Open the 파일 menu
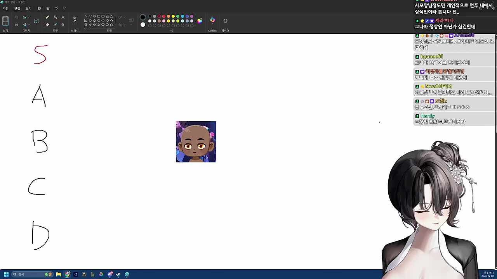497x279 pixels. (5, 9)
